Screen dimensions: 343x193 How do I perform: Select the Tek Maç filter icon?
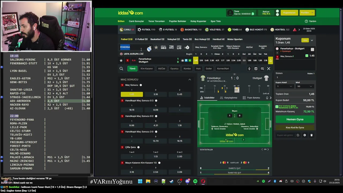pyautogui.click(x=171, y=47)
